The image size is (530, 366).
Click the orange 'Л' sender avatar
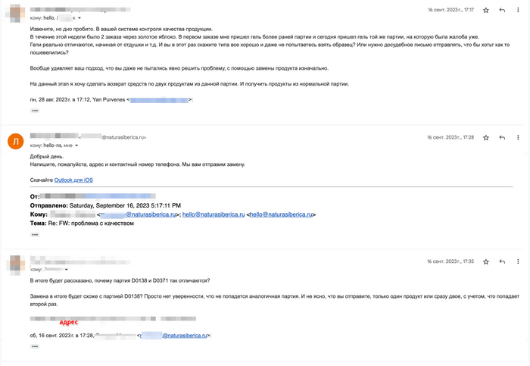[15, 141]
